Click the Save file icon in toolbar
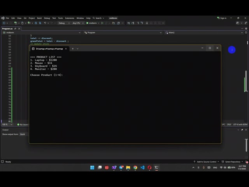 (x=36, y=23)
